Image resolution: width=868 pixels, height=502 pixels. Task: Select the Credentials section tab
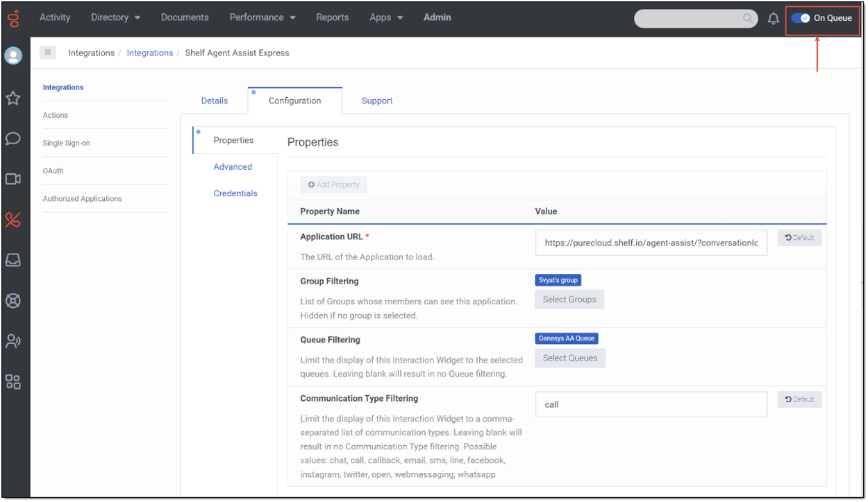click(x=235, y=193)
